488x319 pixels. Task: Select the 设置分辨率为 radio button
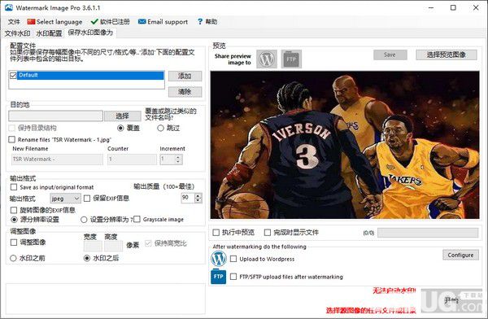tap(84, 220)
